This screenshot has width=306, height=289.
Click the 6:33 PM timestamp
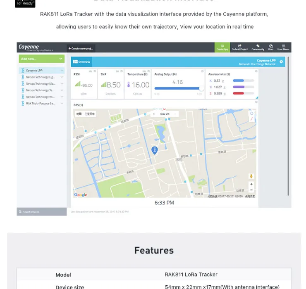point(164,203)
